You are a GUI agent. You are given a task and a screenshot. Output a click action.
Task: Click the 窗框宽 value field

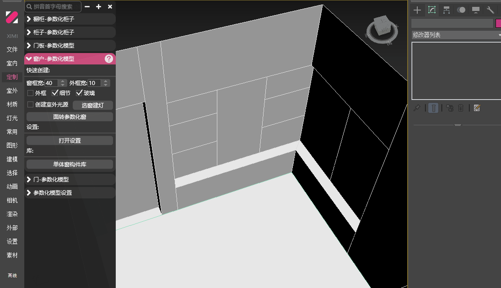tap(51, 83)
